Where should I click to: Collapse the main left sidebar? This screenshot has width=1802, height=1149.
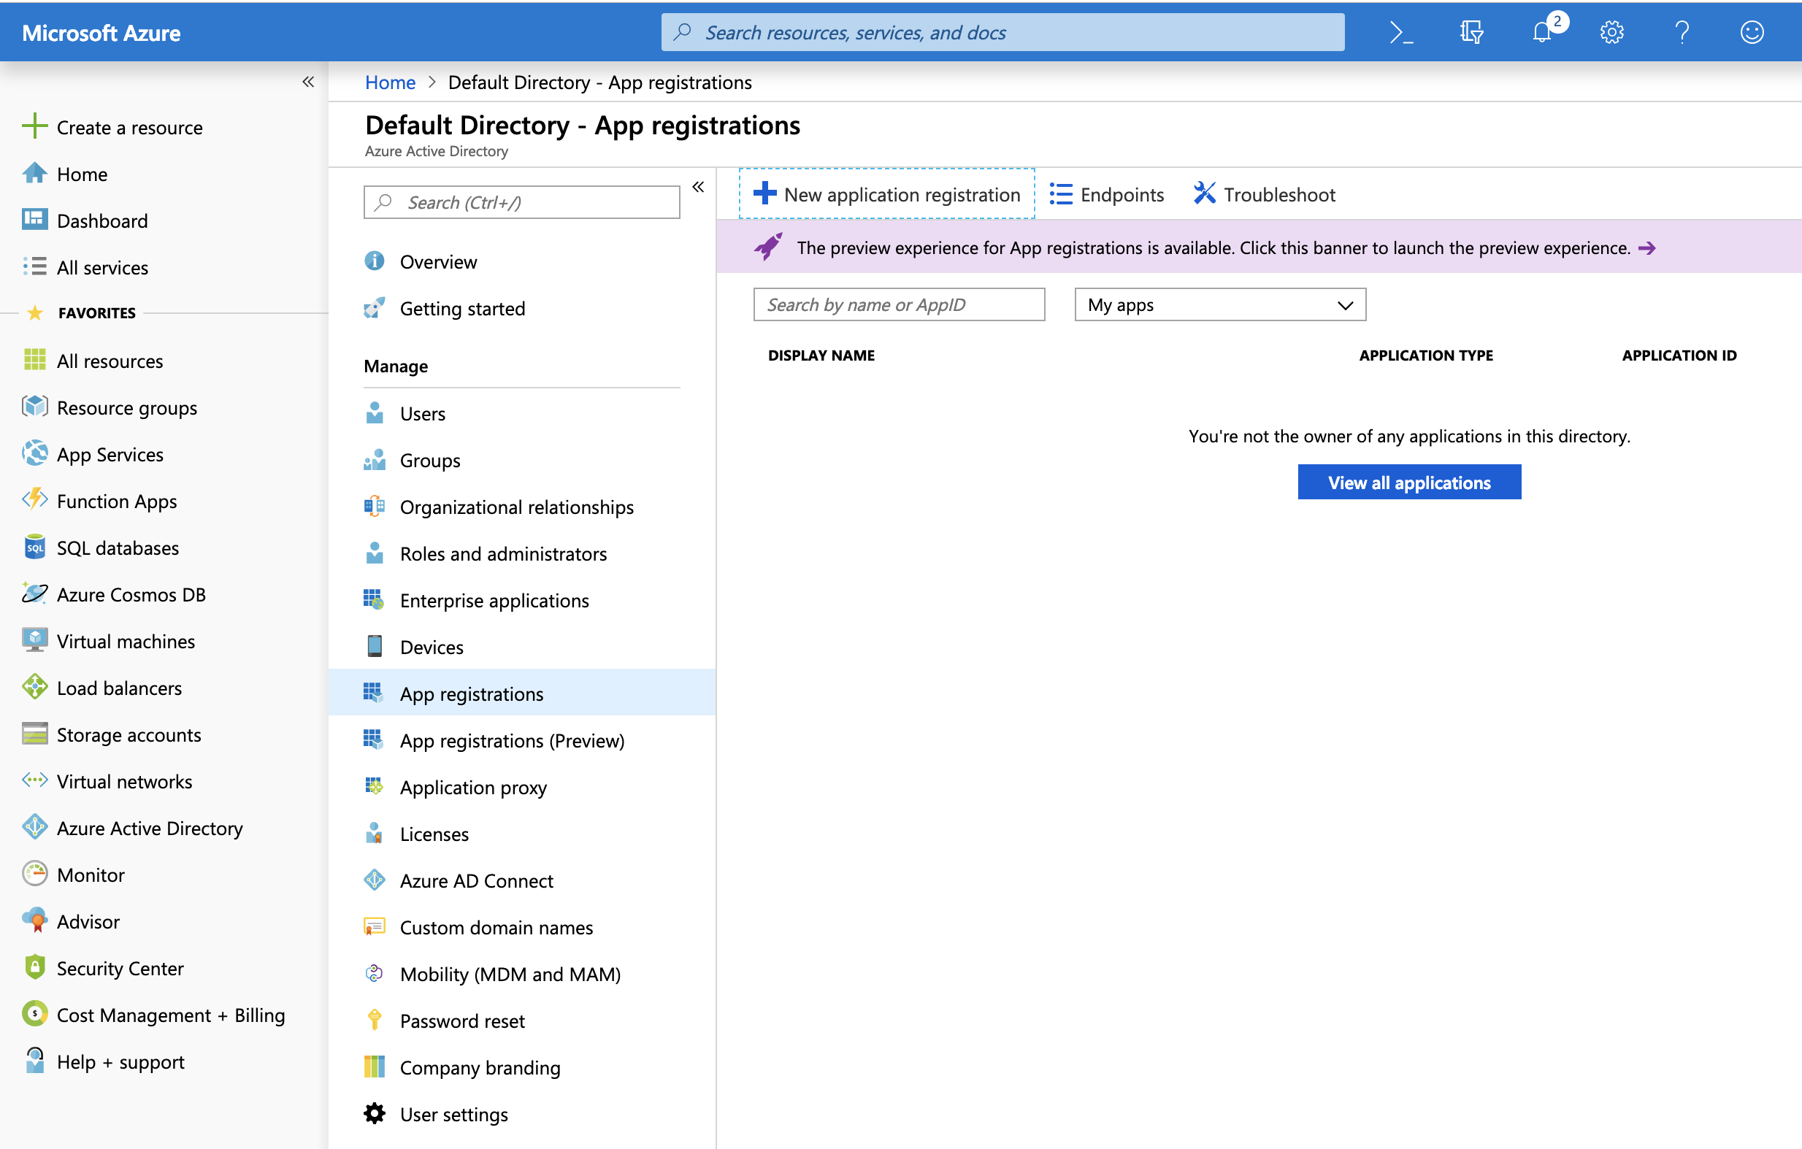click(307, 82)
